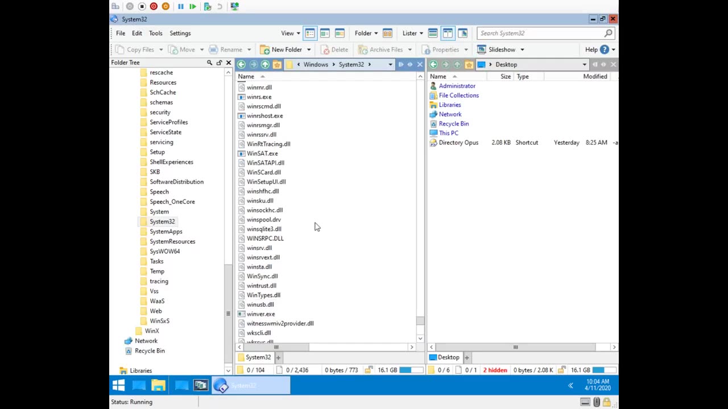Add new tab next to Desktop tab
728x409 pixels.
click(x=466, y=357)
